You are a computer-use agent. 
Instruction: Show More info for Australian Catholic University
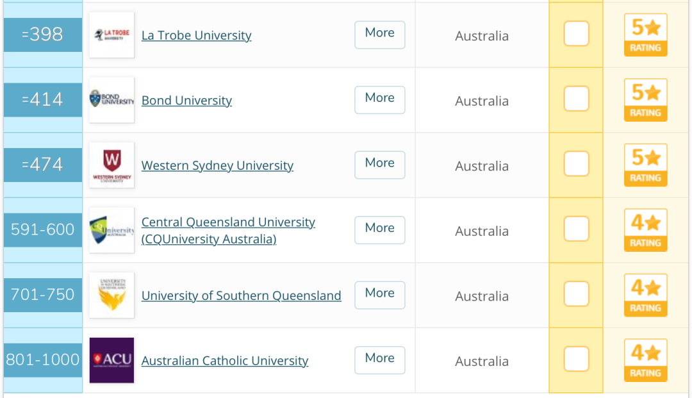point(379,360)
